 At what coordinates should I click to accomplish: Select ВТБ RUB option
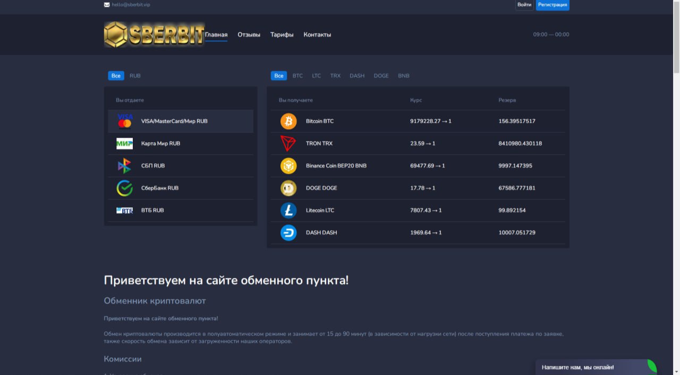click(152, 211)
